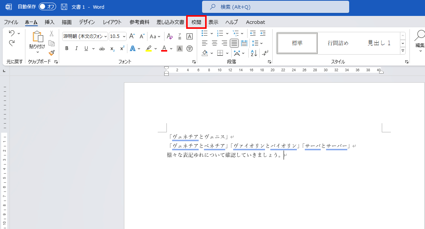Open Font dialog launcher

(194, 62)
